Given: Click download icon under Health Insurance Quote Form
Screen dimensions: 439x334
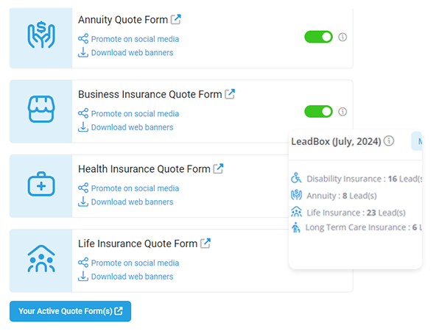Looking at the screenshot, I should (83, 202).
